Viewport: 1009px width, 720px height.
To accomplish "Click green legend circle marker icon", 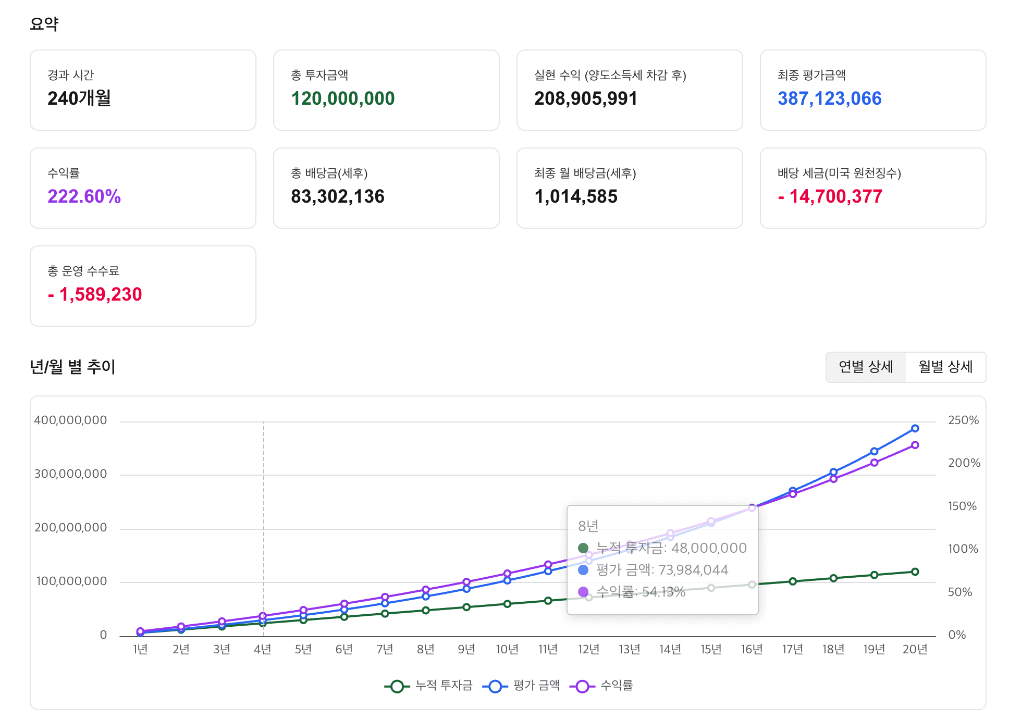I will [x=397, y=687].
